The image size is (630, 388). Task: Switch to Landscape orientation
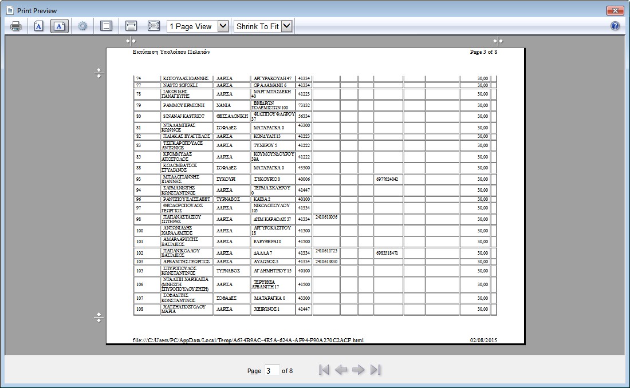(x=60, y=26)
